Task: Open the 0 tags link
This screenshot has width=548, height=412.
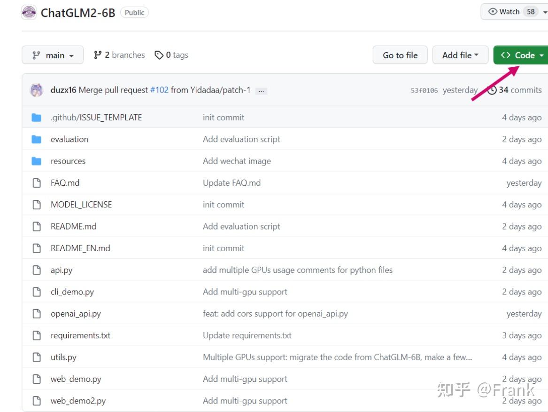Action: (x=171, y=55)
